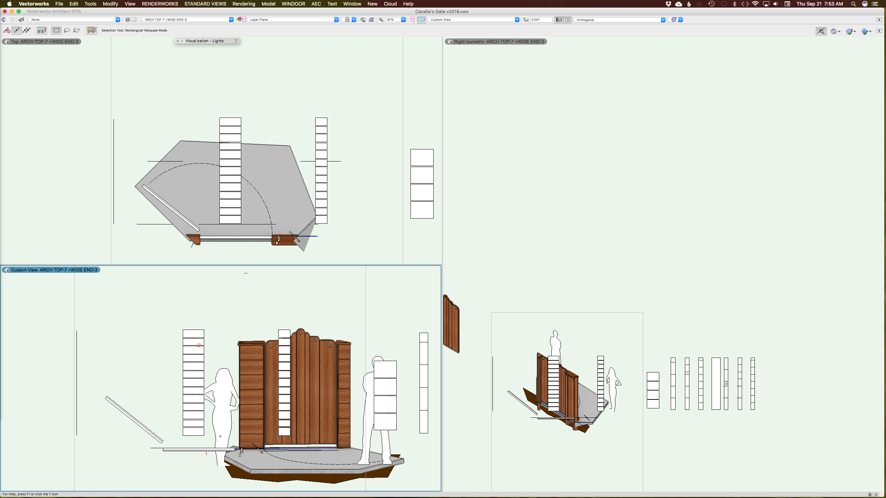Click the Fit to Objects magnifier icon
The height and width of the screenshot is (498, 886).
(x=371, y=20)
